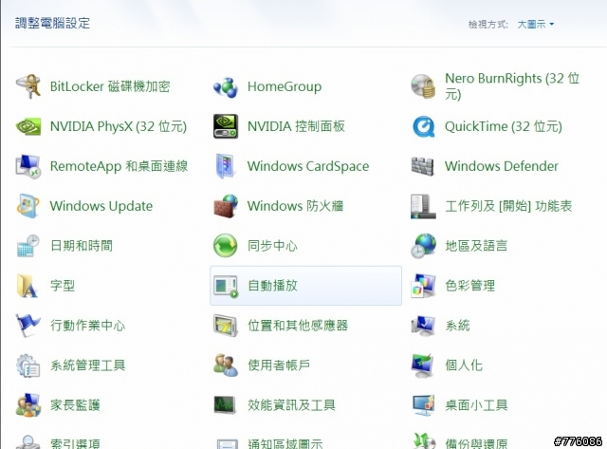Viewport: 607px width, 449px height.
Task: Open the Windows 防火牆 globe-and-wall icon
Action: tap(226, 206)
